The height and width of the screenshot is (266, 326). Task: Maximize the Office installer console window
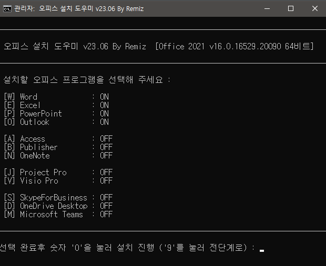coord(291,8)
